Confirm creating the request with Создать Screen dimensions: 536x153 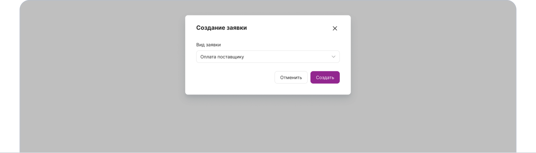(325, 77)
